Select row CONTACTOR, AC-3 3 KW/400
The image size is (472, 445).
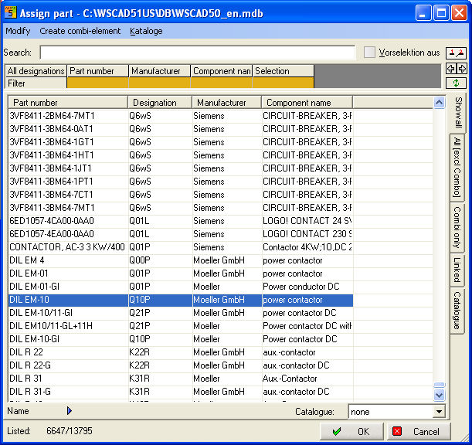pyautogui.click(x=181, y=247)
